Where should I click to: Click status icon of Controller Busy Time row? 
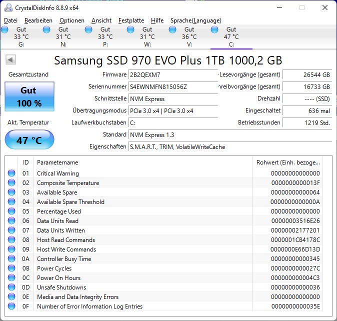point(11,258)
